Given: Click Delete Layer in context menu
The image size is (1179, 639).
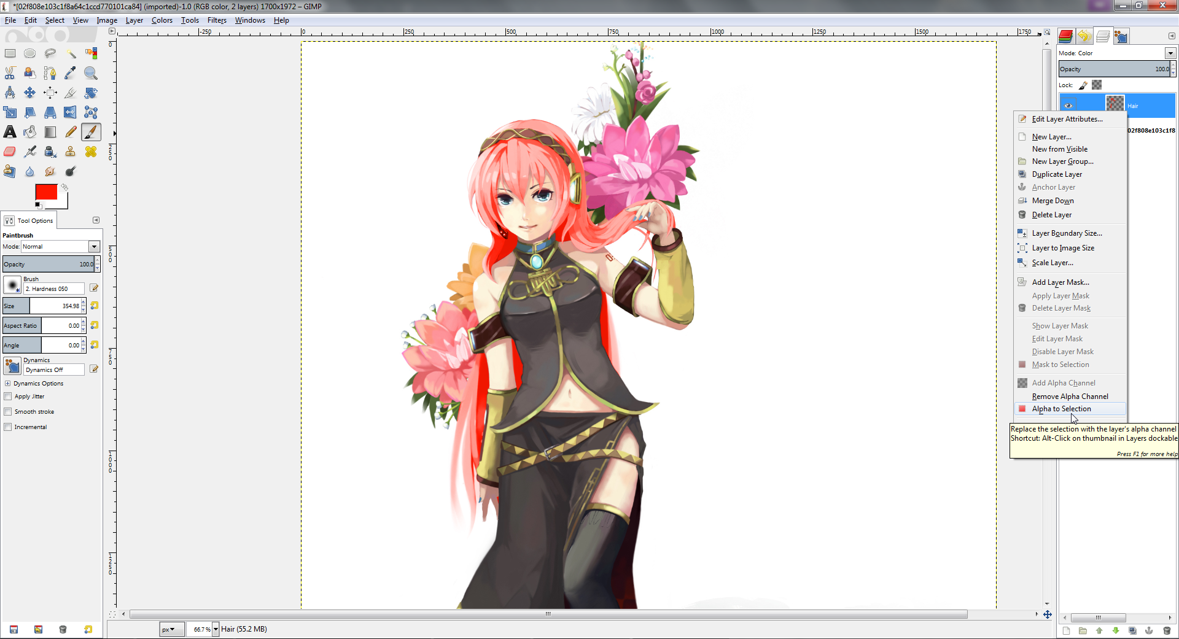Looking at the screenshot, I should coord(1070,215).
